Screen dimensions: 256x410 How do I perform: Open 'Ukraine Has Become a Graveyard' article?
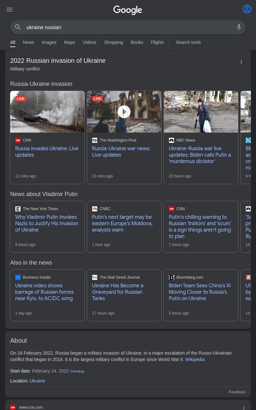tap(117, 292)
